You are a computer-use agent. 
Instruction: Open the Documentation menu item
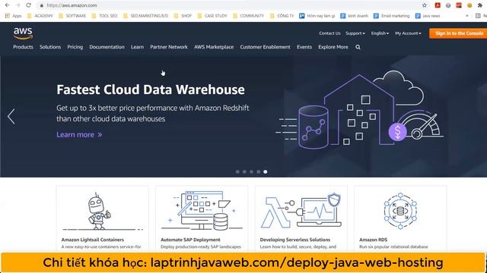[107, 47]
